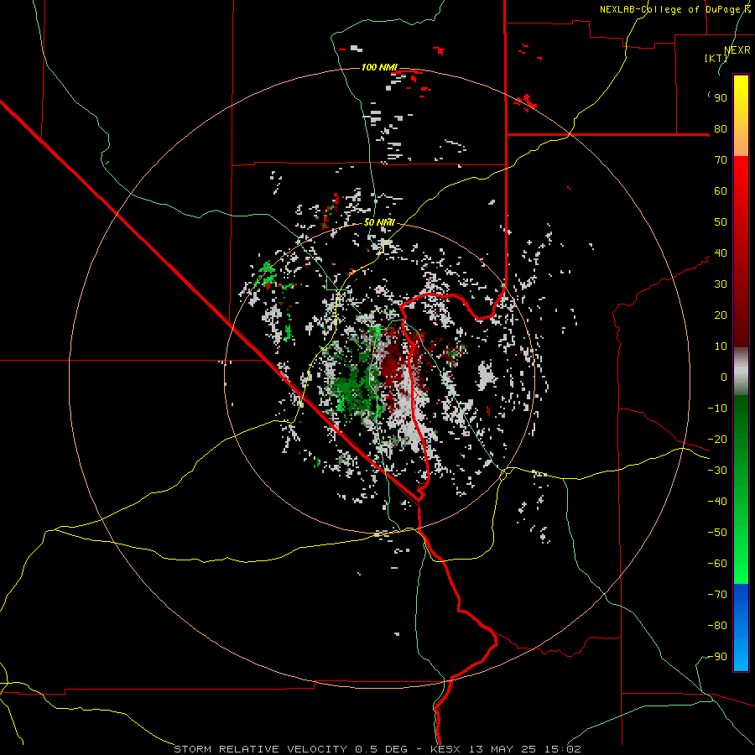The width and height of the screenshot is (755, 755).
Task: Select the 40 value on velocity scale
Action: point(721,253)
